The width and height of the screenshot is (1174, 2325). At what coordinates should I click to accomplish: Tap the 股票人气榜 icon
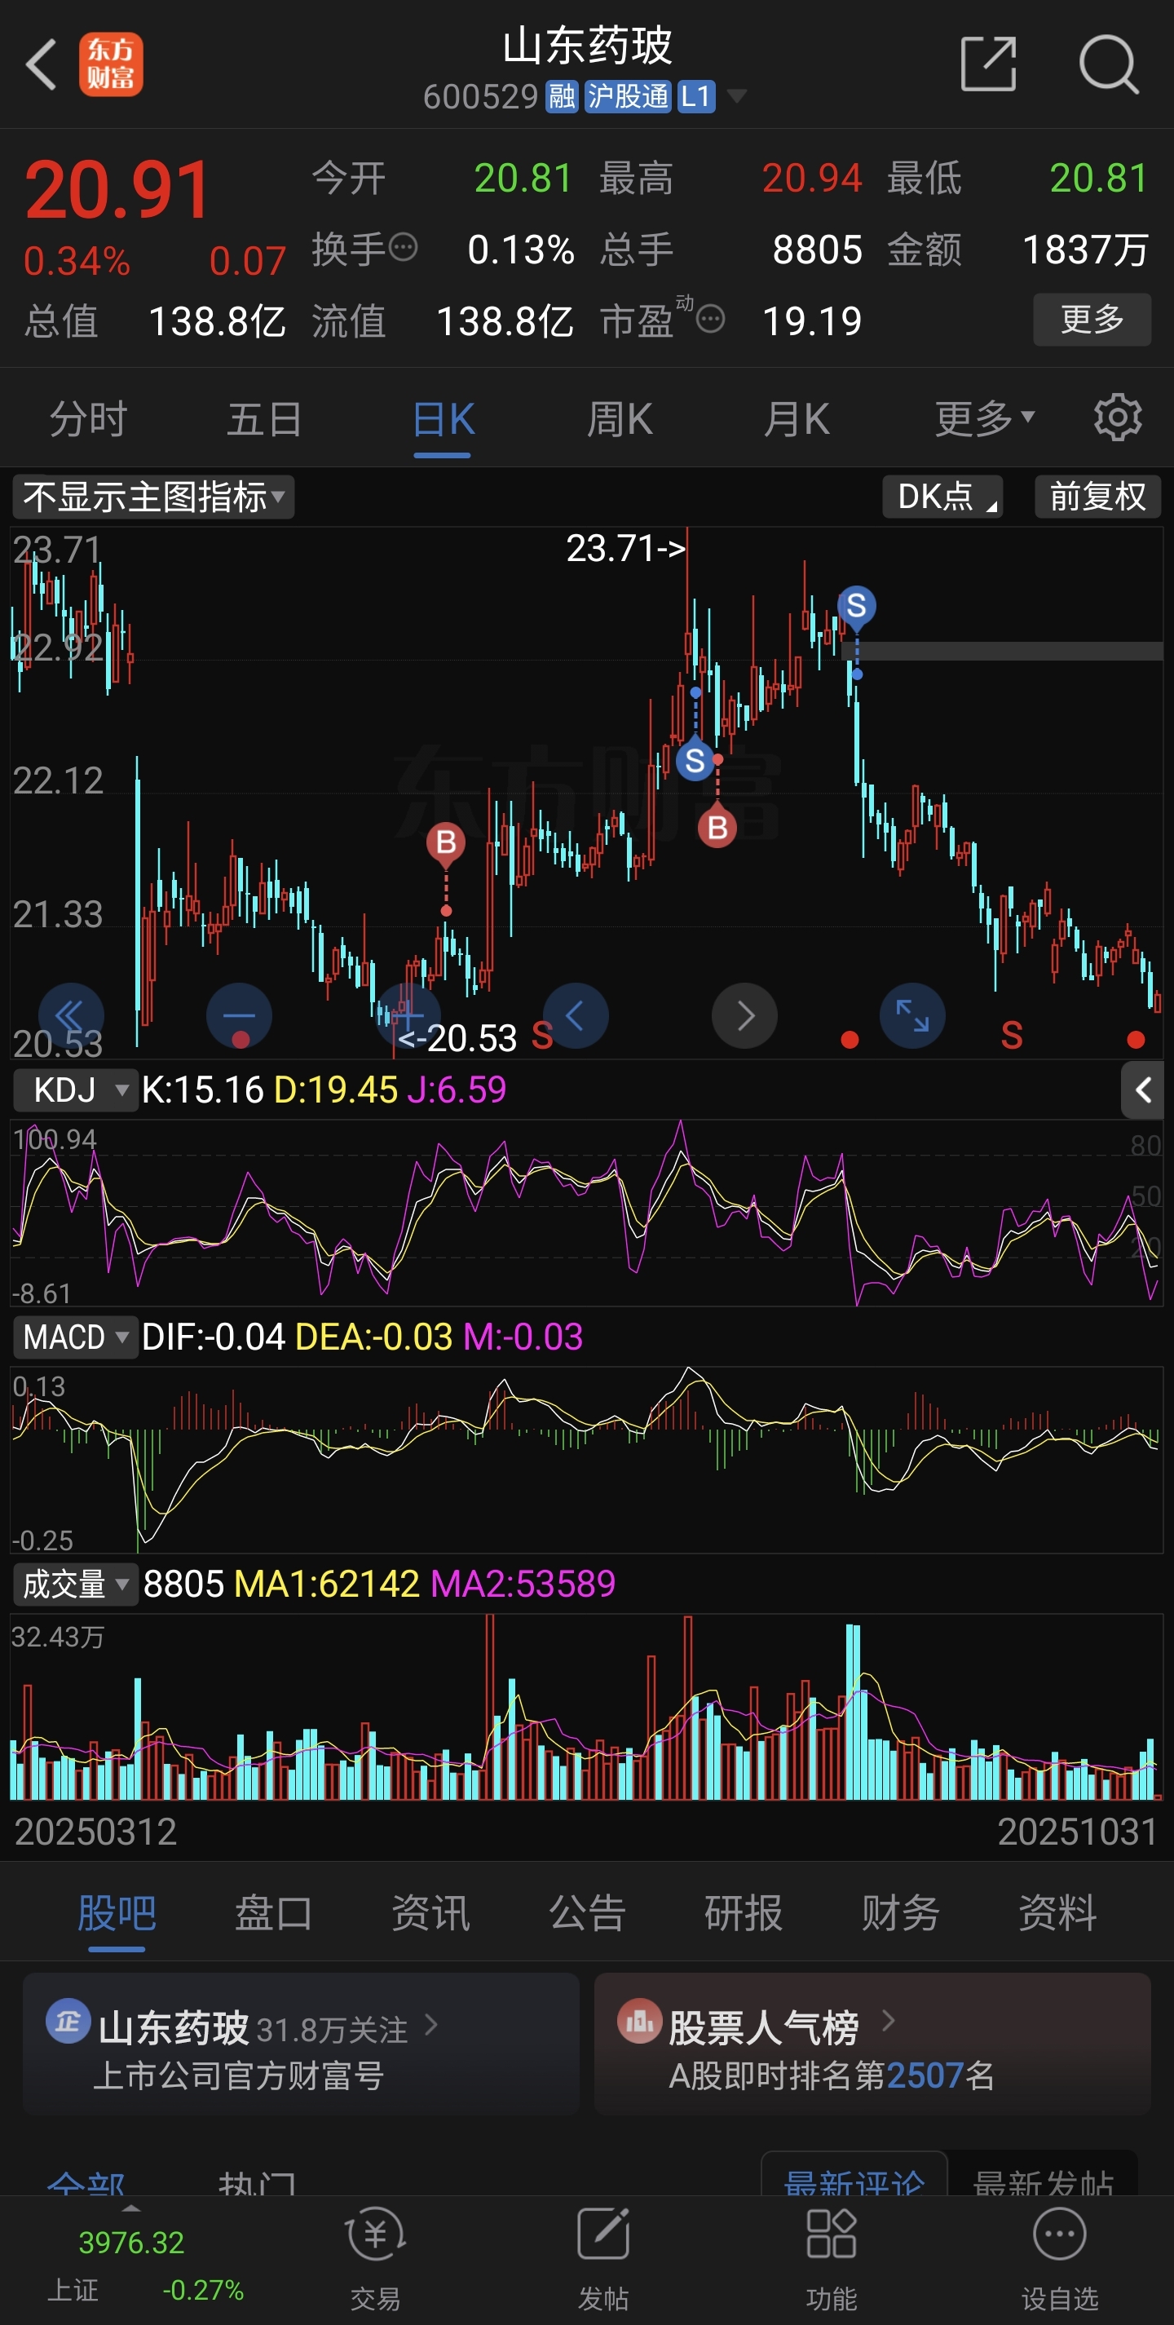[x=640, y=2022]
